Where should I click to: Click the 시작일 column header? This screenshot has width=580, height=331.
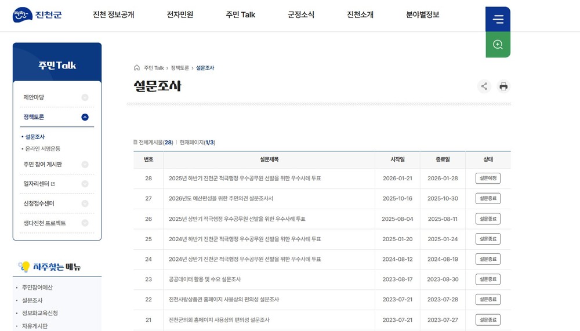398,159
